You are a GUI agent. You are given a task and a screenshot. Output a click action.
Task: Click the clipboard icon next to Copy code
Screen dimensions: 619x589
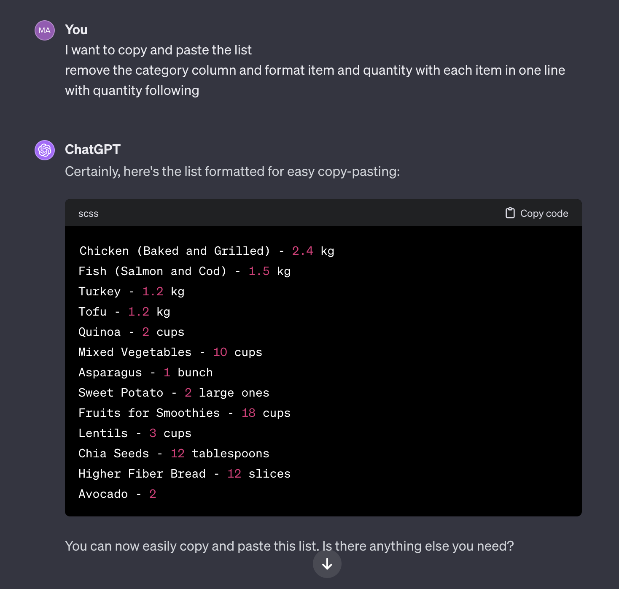[510, 213]
